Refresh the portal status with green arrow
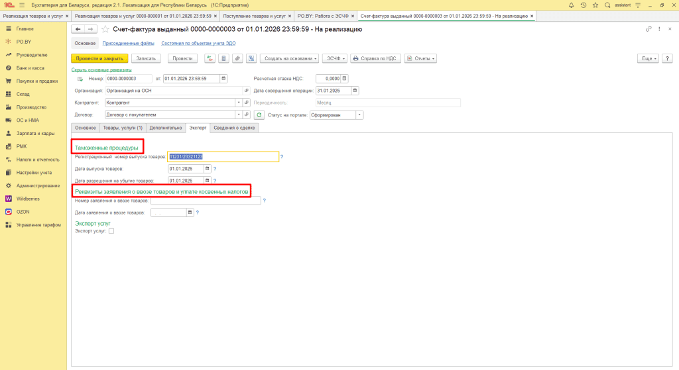679x370 pixels. point(259,115)
